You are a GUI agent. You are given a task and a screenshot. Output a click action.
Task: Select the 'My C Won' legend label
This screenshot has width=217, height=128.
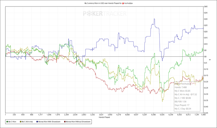[x=12, y=122]
